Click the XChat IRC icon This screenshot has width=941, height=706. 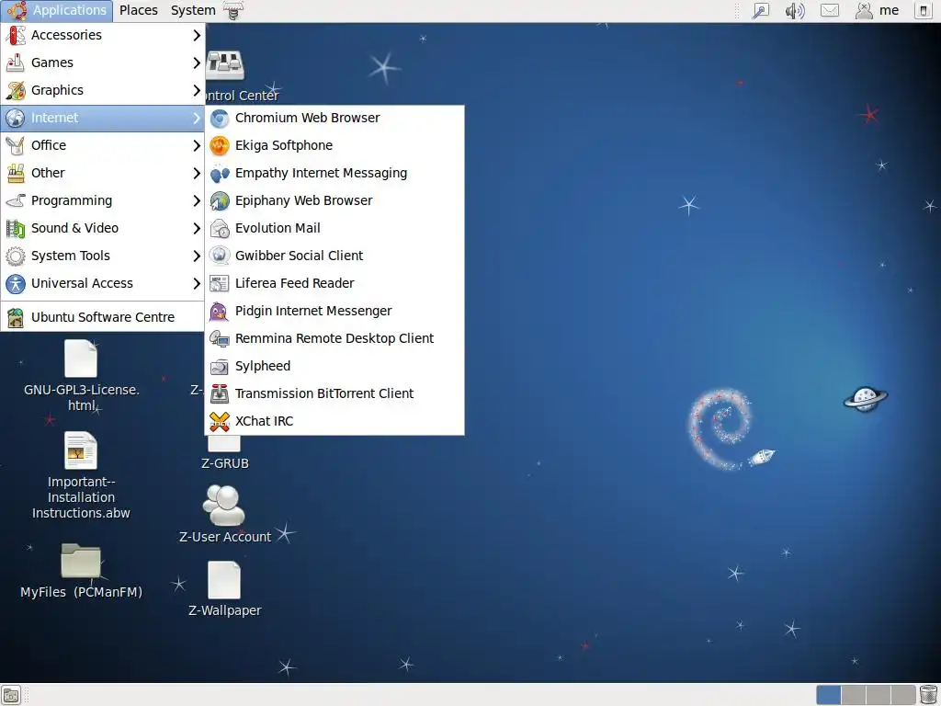coord(220,422)
